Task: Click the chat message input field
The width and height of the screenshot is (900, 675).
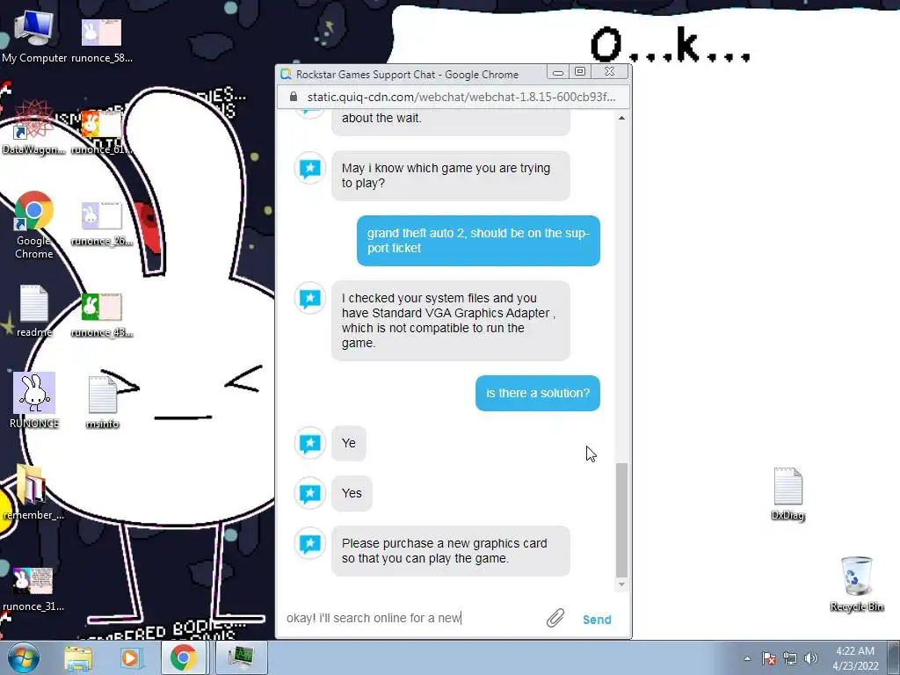Action: (x=410, y=618)
